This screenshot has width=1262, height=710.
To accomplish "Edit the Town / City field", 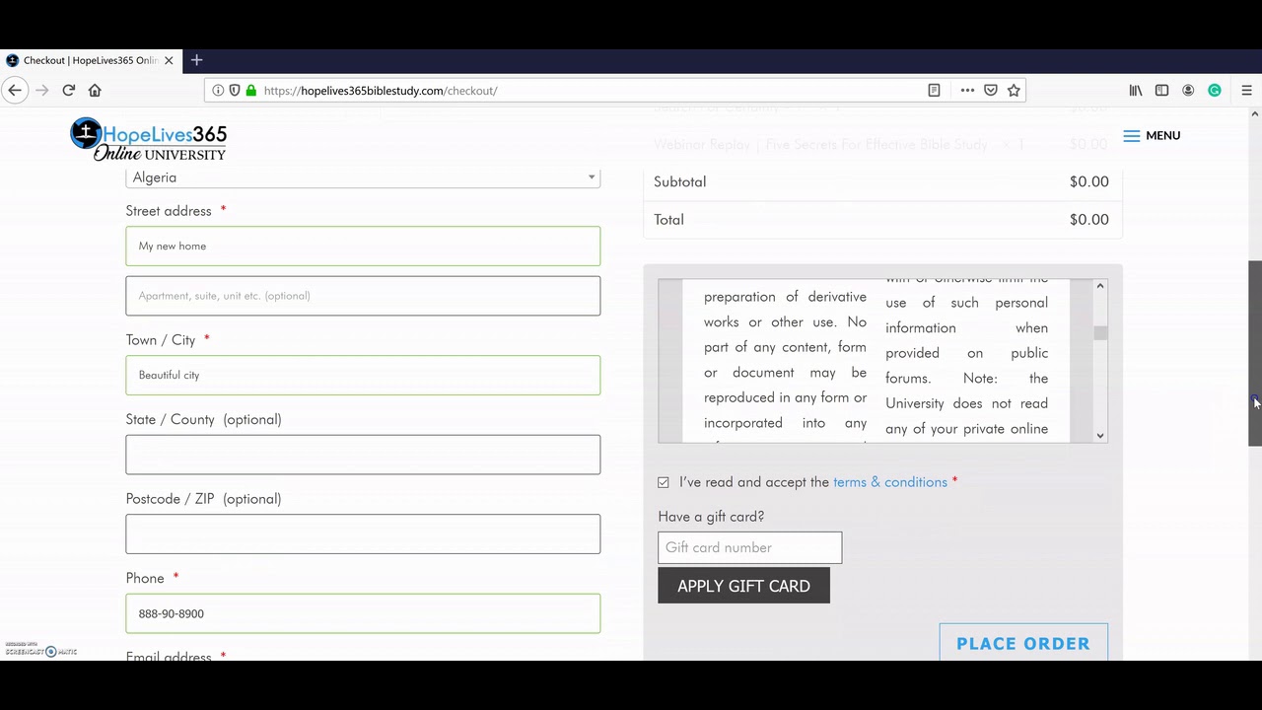I will point(363,375).
